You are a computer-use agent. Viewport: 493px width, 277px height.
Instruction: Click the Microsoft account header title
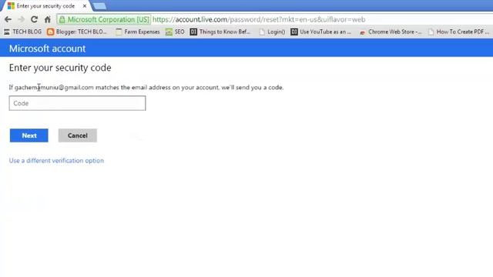47,48
